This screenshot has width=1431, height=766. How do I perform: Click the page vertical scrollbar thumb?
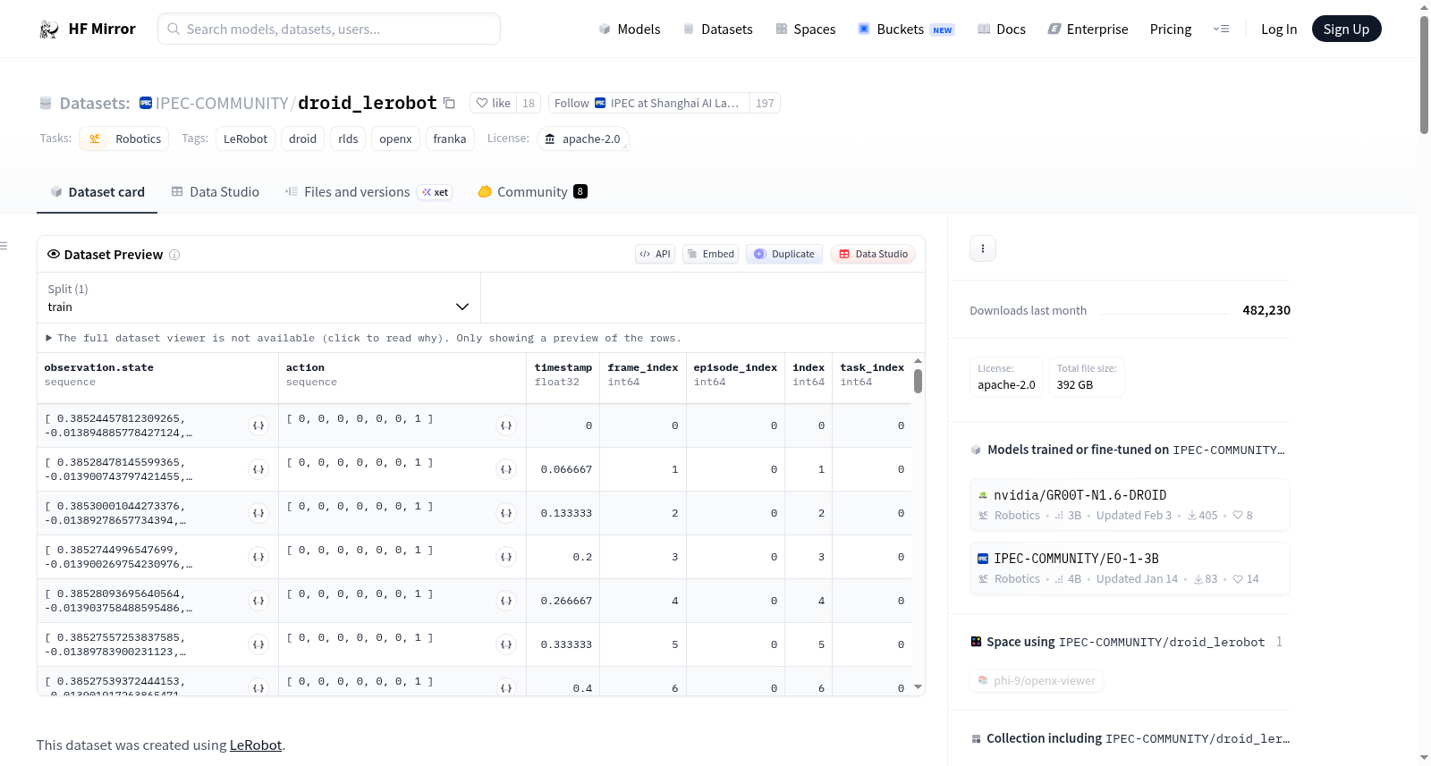[x=1425, y=75]
